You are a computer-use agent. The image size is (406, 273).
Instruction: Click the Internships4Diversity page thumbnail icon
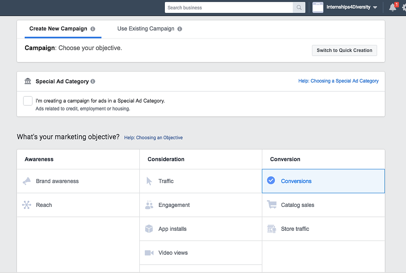(x=318, y=7)
